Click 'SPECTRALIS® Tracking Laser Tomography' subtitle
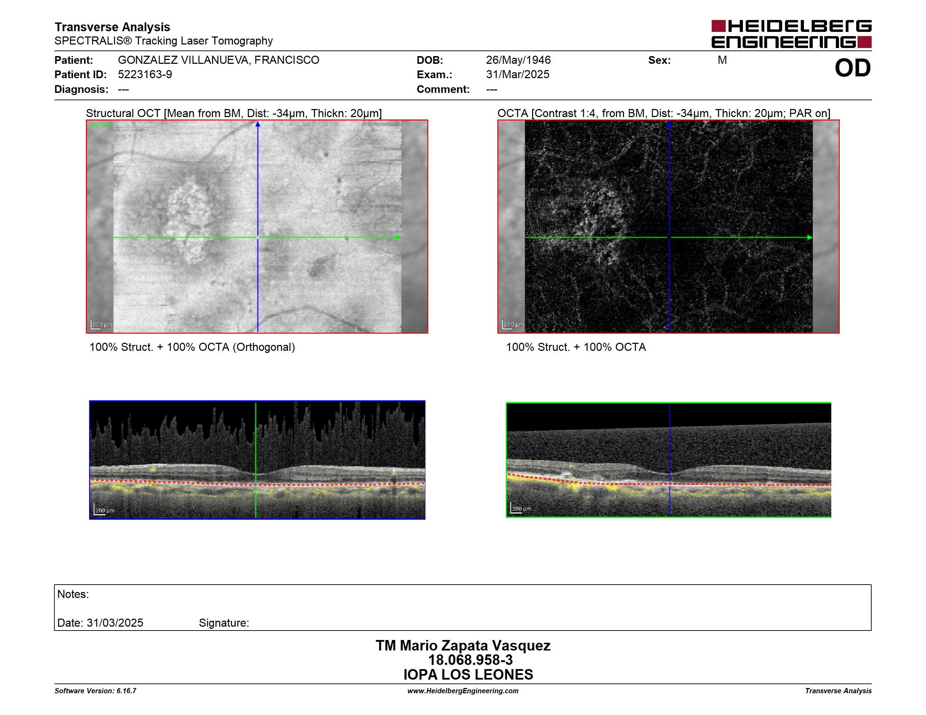926x715 pixels. click(163, 41)
